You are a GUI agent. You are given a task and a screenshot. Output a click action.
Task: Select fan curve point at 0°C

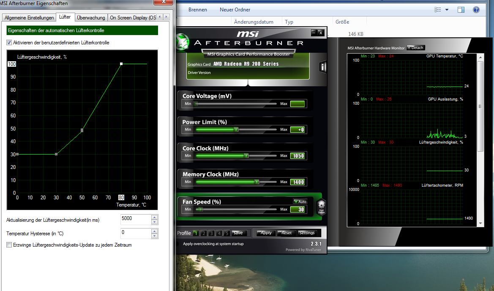[17, 154]
